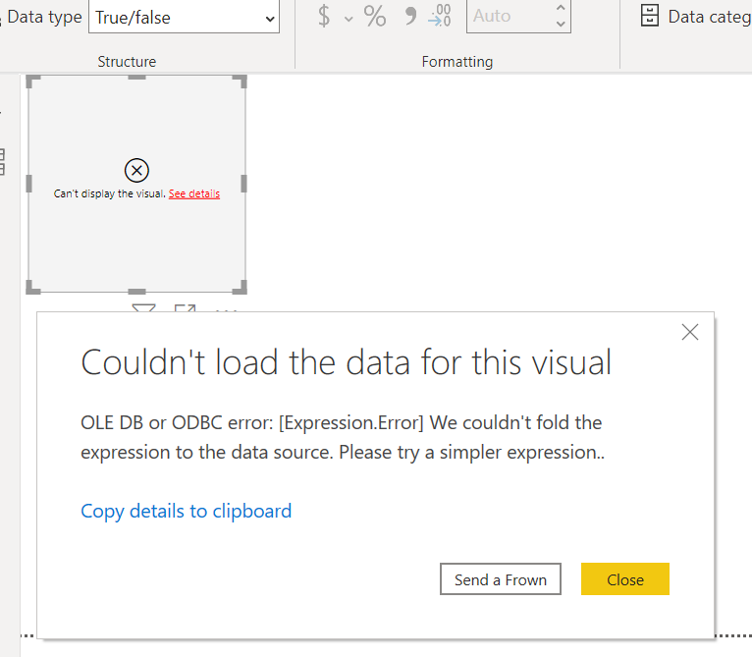Image resolution: width=752 pixels, height=657 pixels.
Task: Click the currency format dollar icon
Action: click(324, 17)
